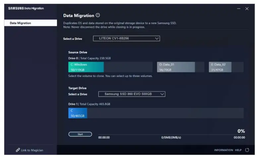Open the Samsung SSD 860 EVO 500GB dropdown
This screenshot has height=157, width=257.
coord(132,94)
